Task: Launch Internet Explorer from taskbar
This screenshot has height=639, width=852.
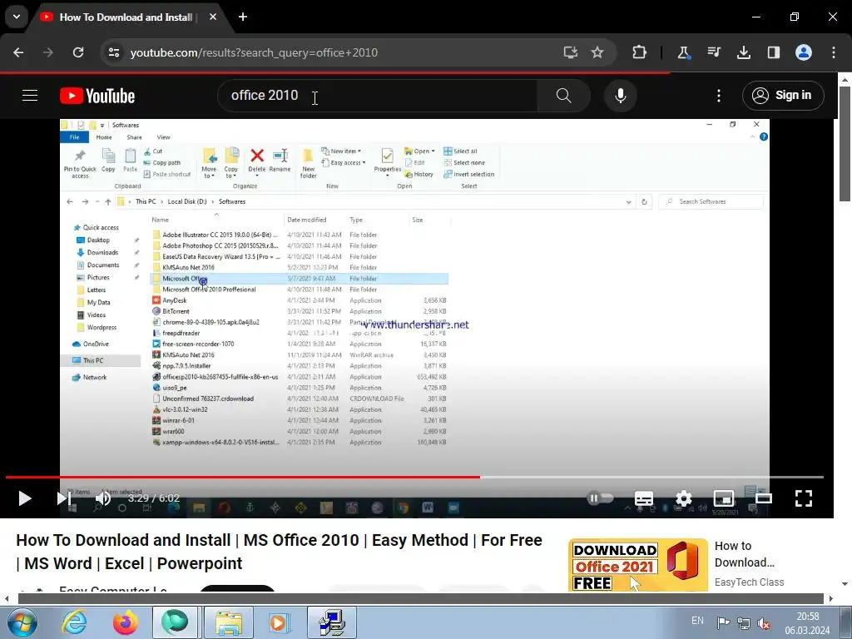Action: coord(74,622)
